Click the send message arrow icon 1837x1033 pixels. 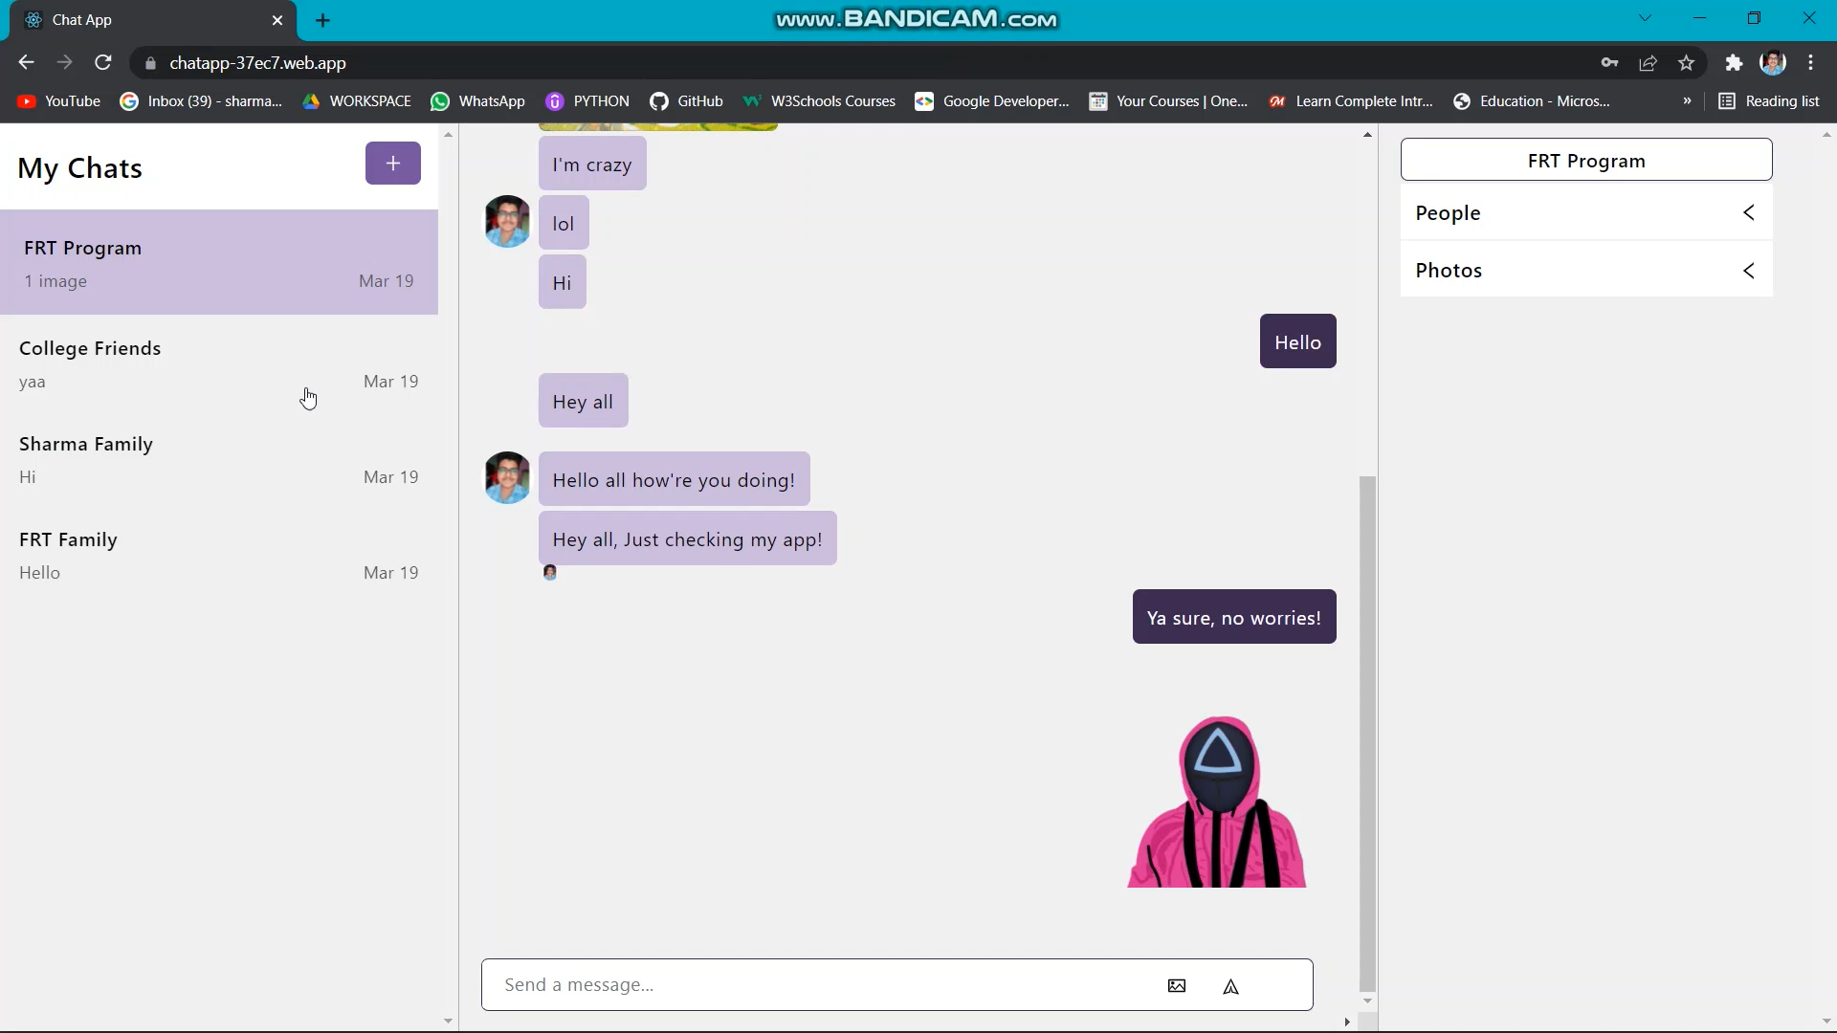tap(1231, 986)
